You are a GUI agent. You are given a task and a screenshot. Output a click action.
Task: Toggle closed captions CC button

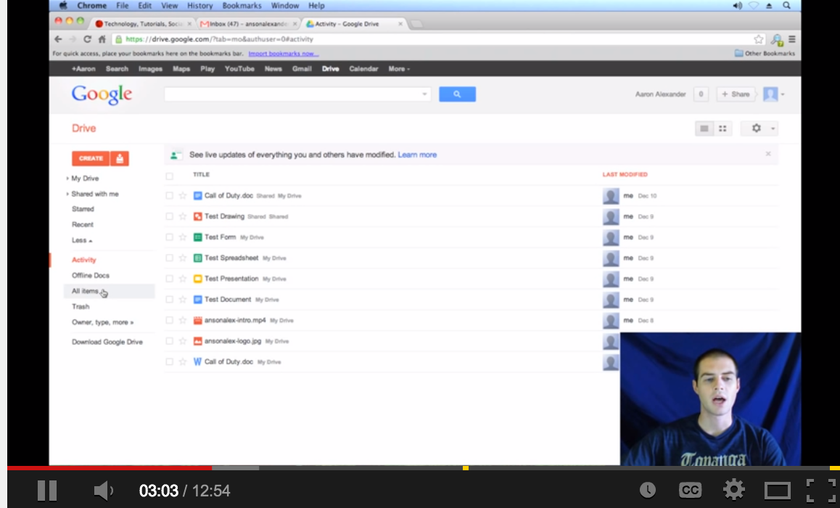pos(690,490)
